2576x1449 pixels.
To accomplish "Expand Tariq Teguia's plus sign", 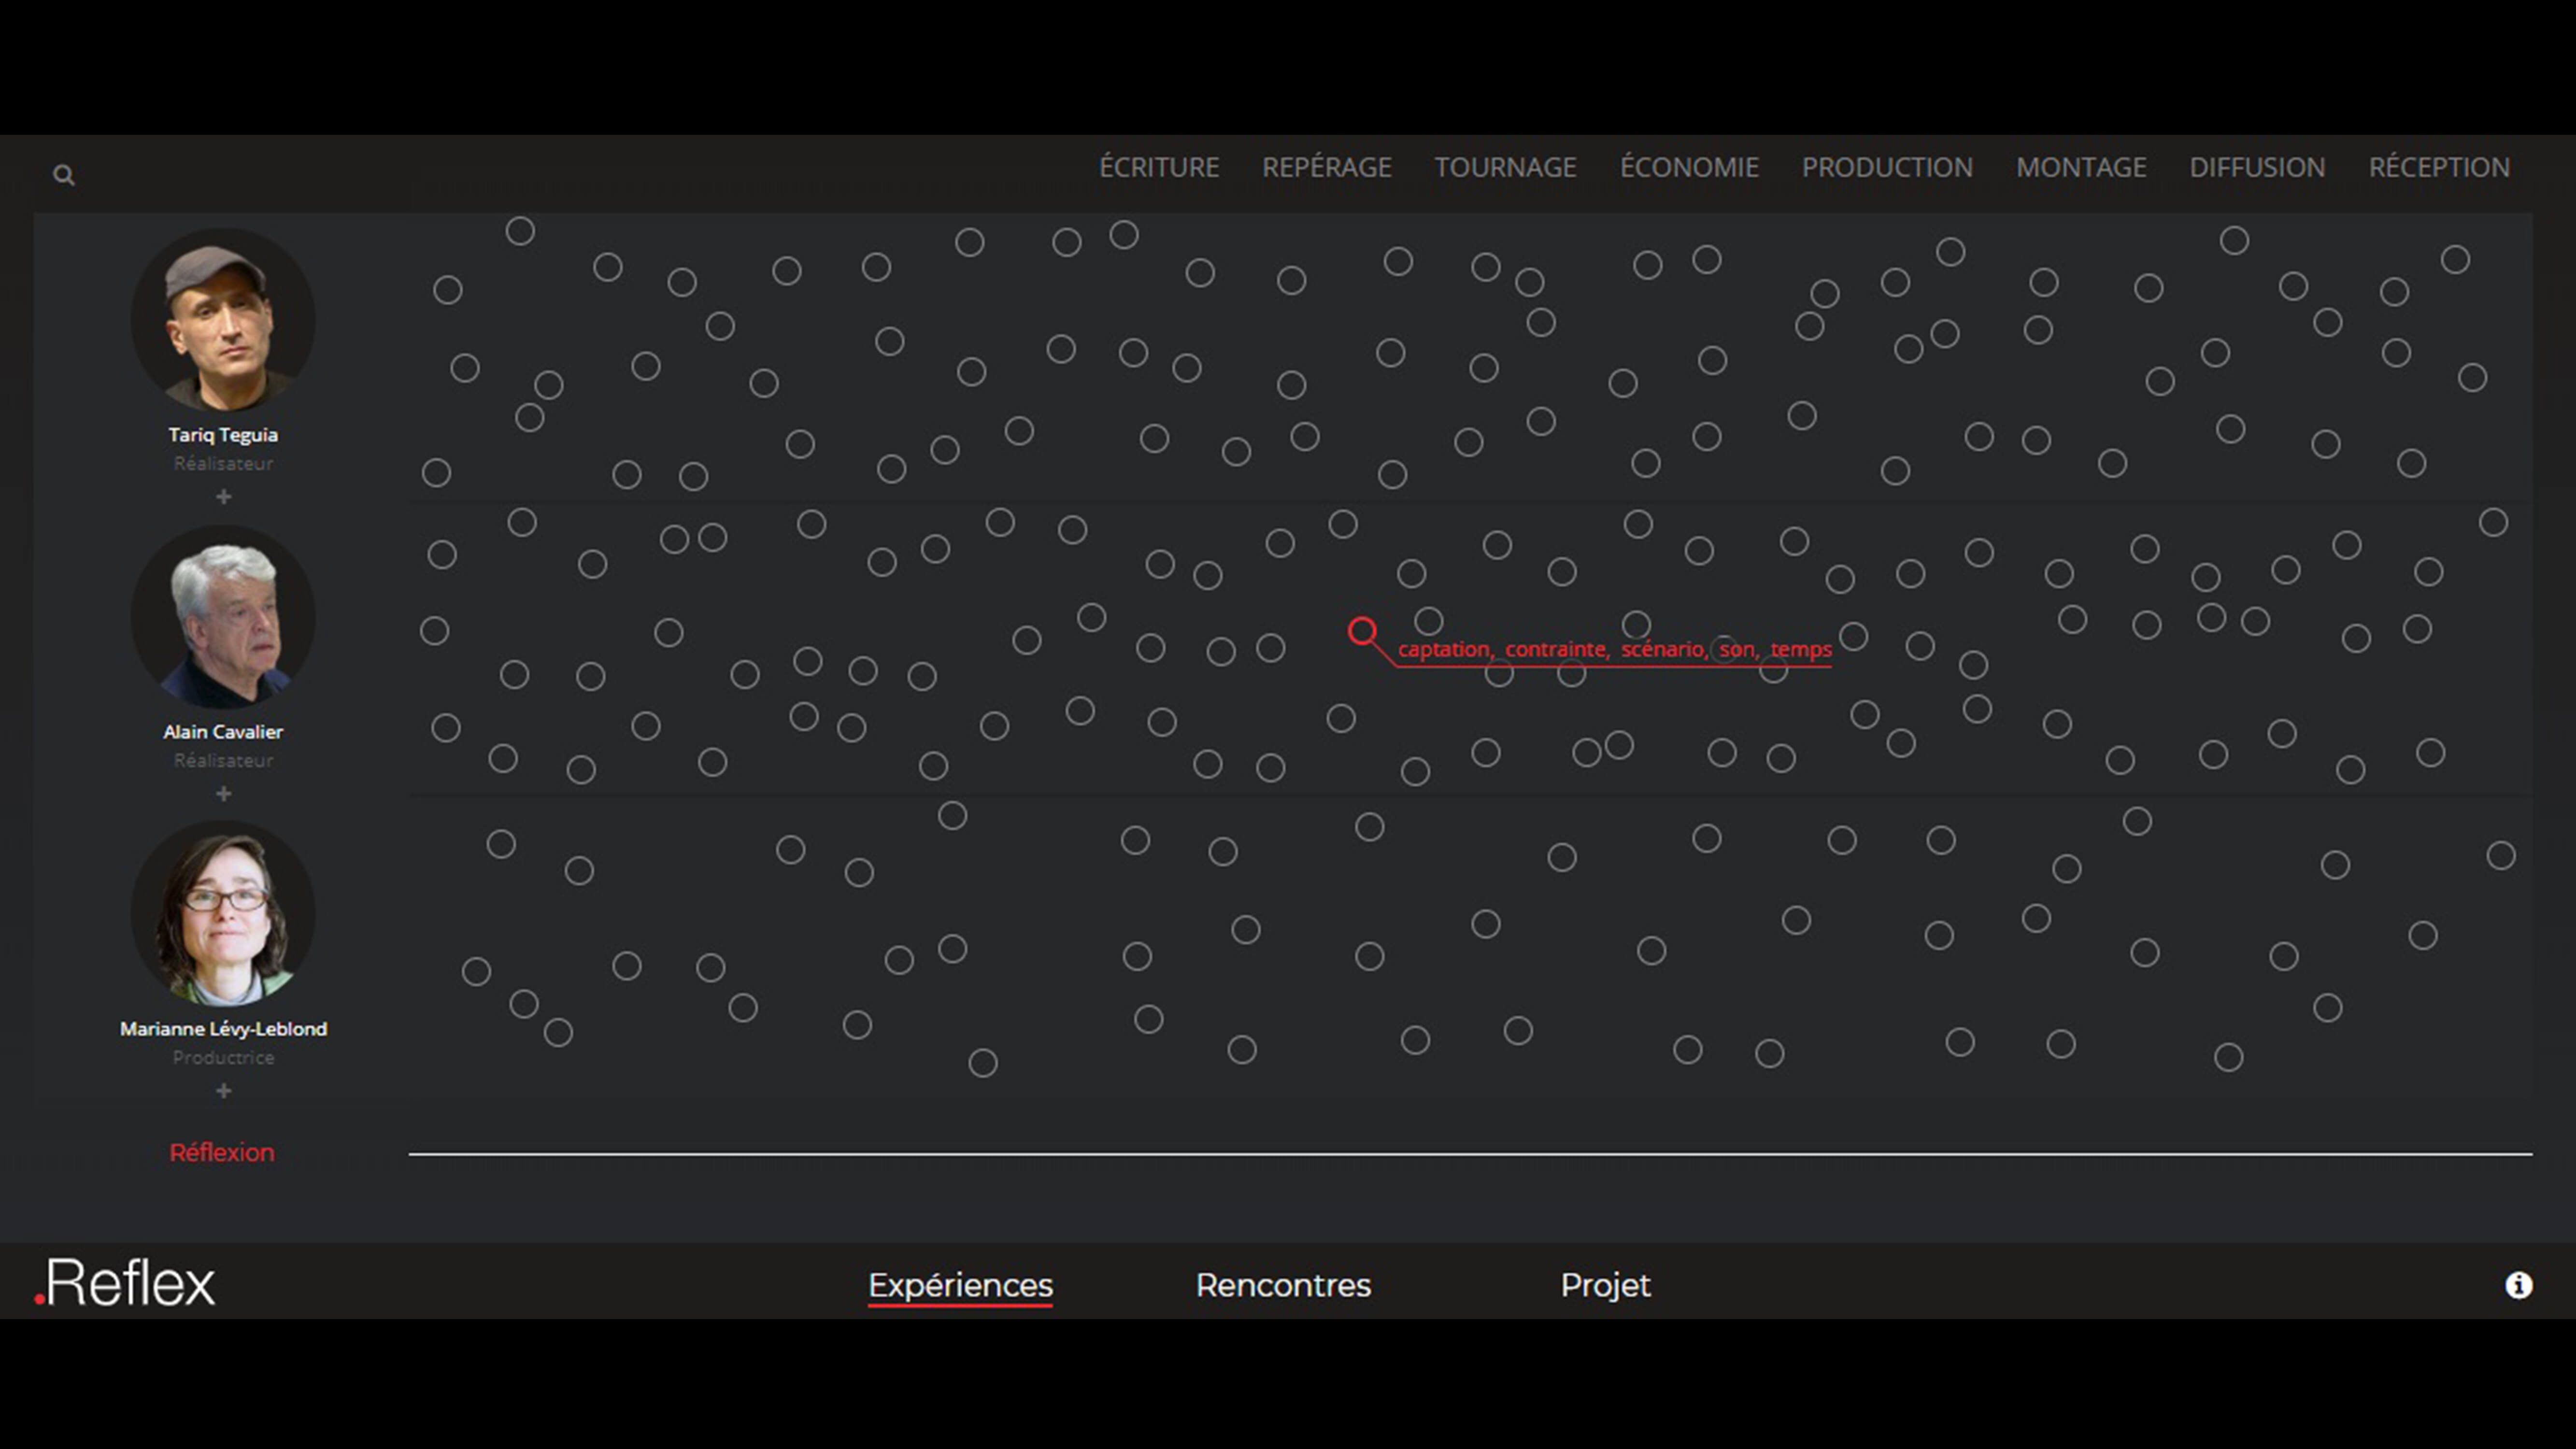I will [x=224, y=497].
